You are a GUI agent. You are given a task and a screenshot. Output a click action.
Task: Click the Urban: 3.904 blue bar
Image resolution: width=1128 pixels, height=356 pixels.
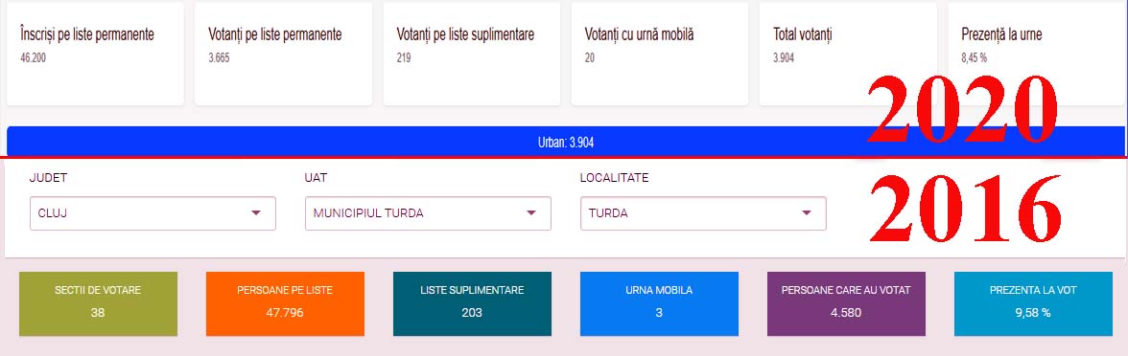point(566,143)
